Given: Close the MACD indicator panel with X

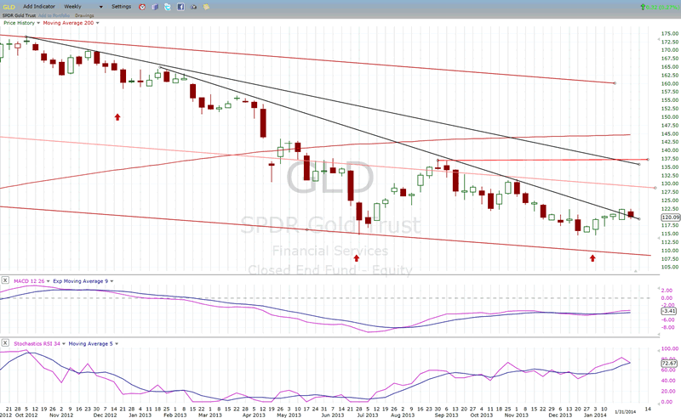Looking at the screenshot, I should pyautogui.click(x=5, y=280).
